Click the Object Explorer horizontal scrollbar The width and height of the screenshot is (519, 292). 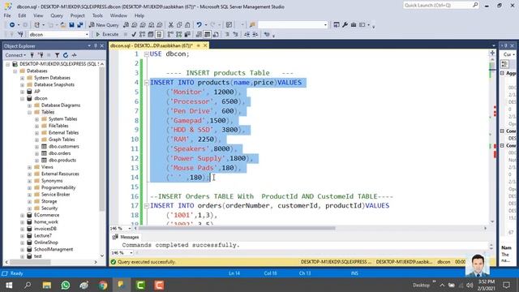pos(30,262)
